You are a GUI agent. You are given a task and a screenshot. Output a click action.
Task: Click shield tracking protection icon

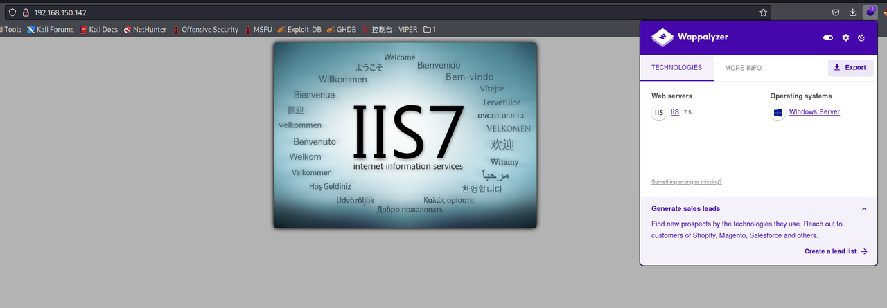point(12,12)
